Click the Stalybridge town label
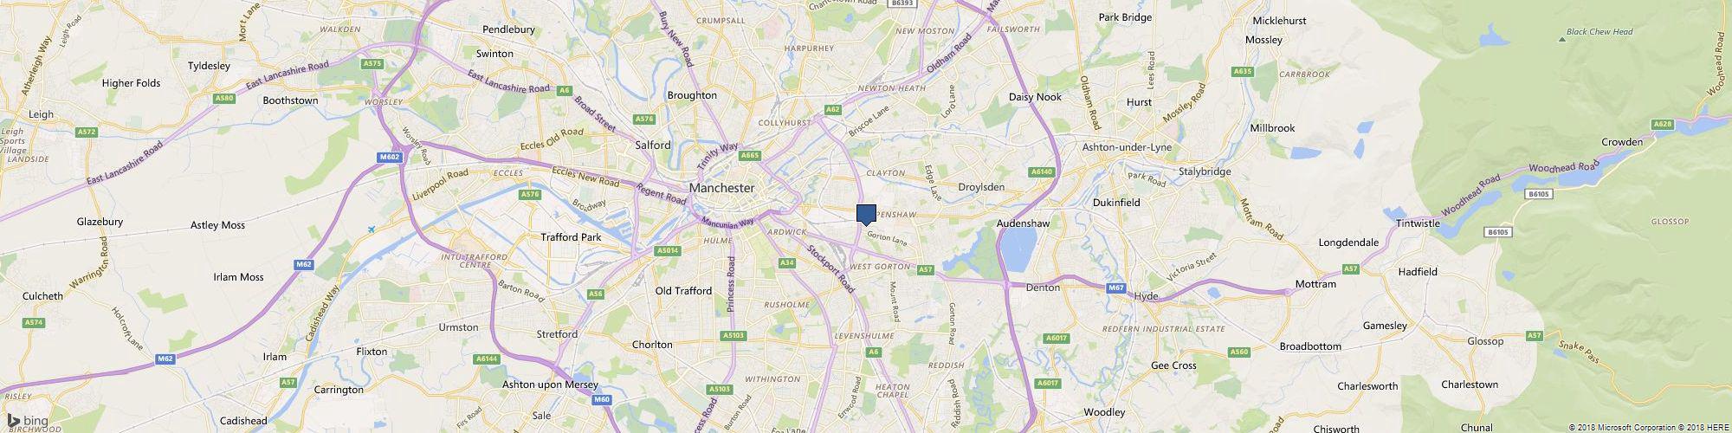The width and height of the screenshot is (1732, 433). tap(1205, 171)
